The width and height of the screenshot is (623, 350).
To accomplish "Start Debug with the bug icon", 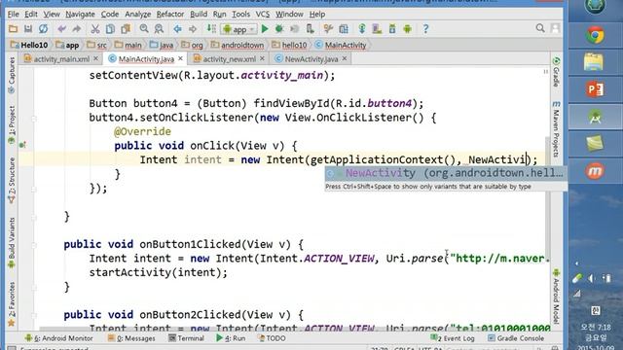I will (x=279, y=29).
